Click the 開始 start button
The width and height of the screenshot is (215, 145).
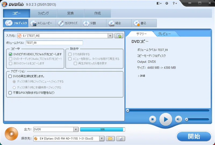point(194,136)
